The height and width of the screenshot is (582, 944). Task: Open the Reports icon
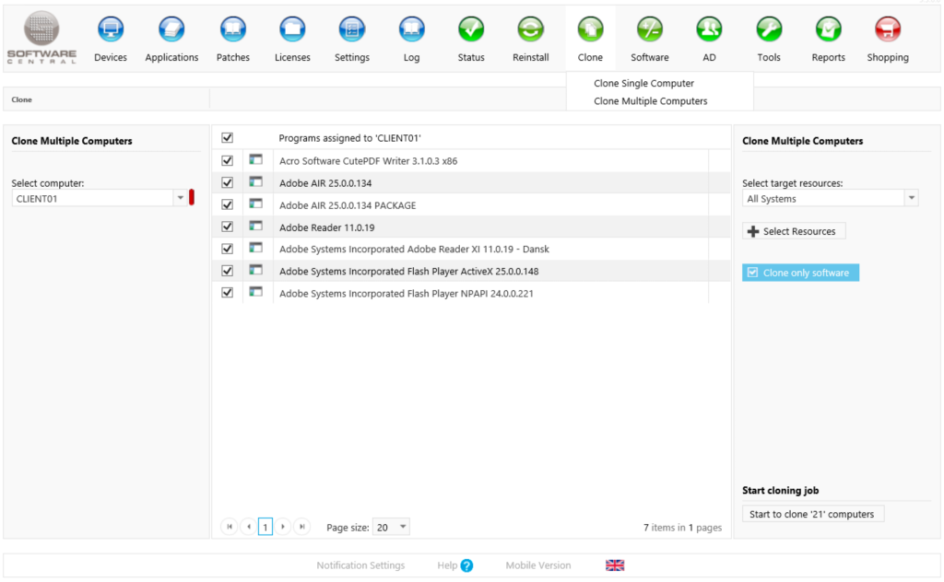click(x=829, y=29)
